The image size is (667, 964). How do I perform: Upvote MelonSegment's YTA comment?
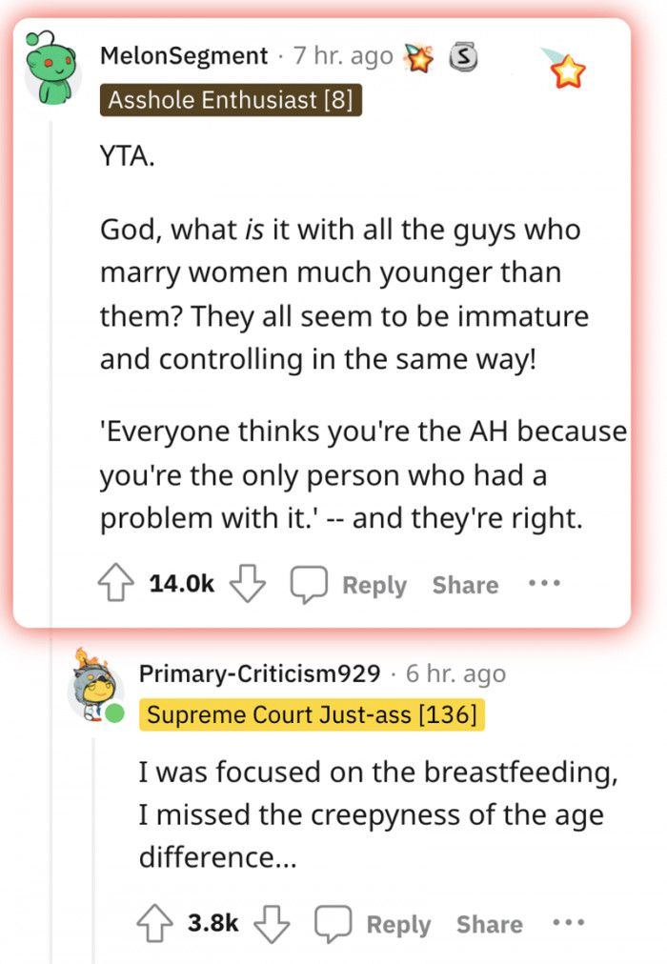pyautogui.click(x=115, y=584)
